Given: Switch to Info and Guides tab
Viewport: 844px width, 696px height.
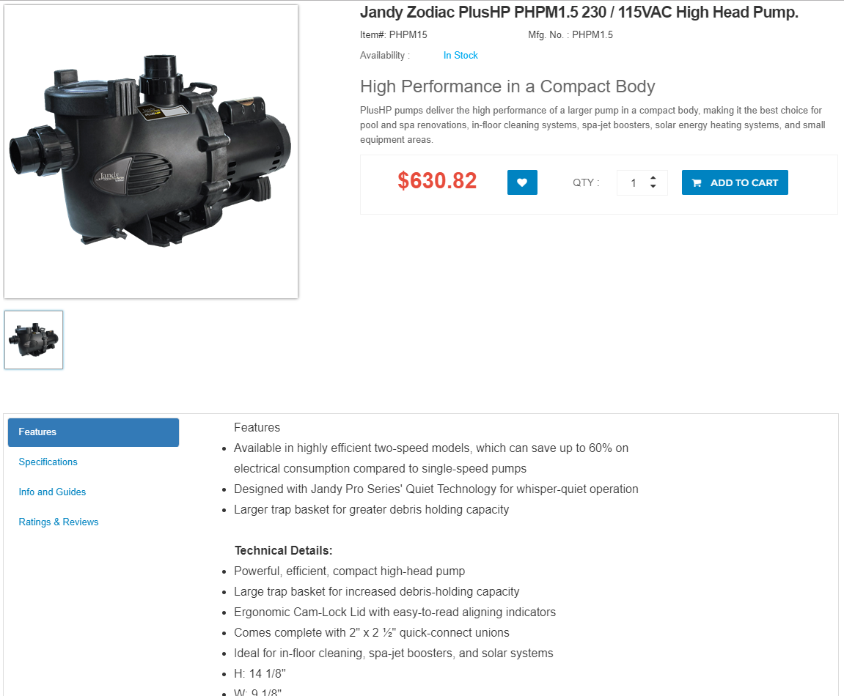Looking at the screenshot, I should tap(52, 492).
